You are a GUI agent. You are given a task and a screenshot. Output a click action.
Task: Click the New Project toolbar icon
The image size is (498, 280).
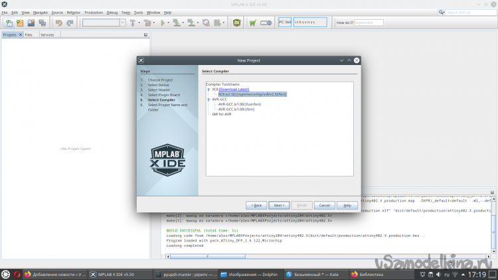click(8, 23)
